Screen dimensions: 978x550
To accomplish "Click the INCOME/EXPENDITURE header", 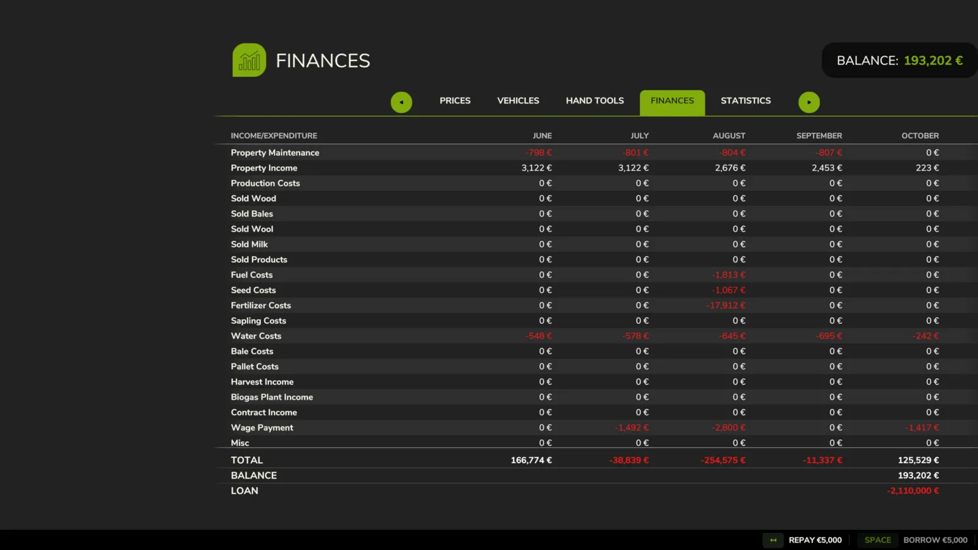I will [274, 136].
